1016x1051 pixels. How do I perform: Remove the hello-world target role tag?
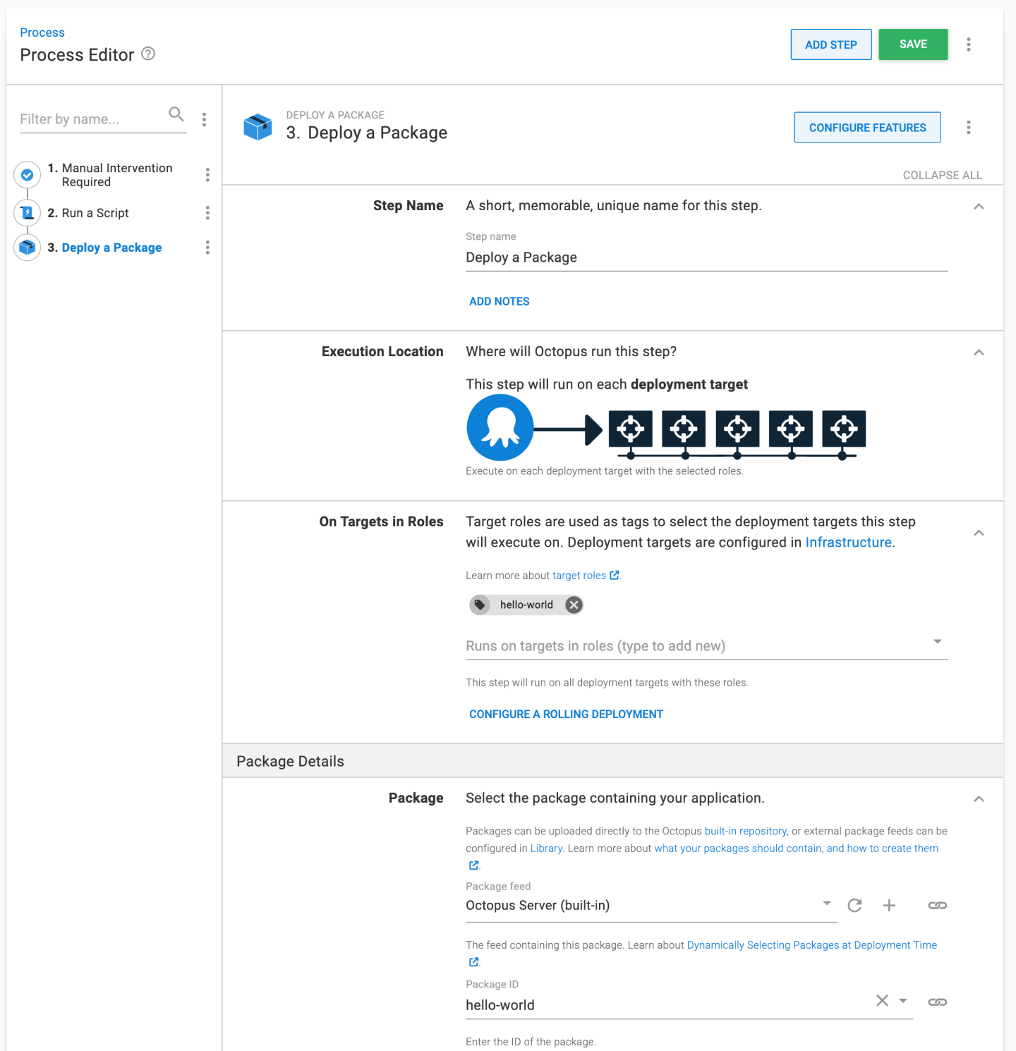click(x=574, y=605)
